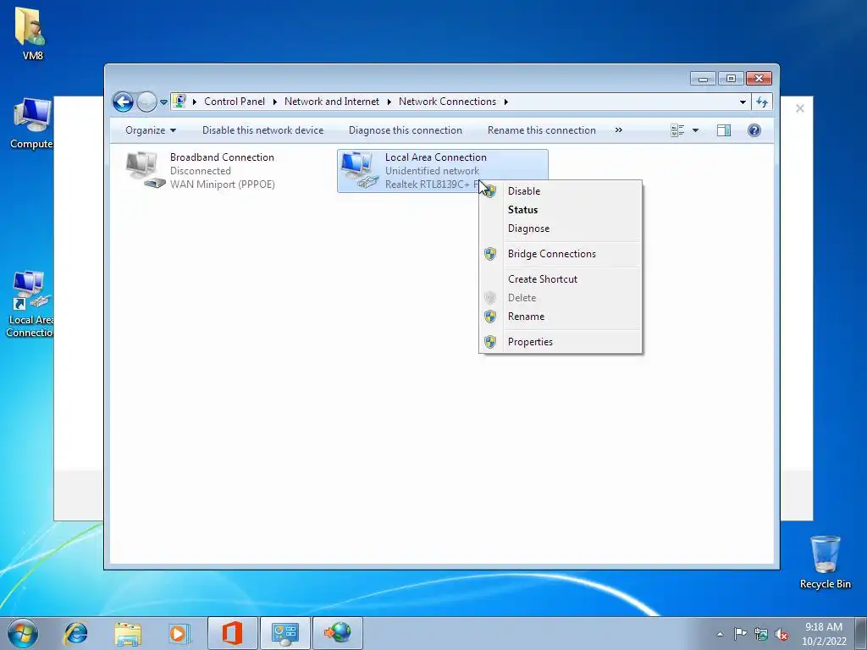
Task: Expand arrow after Network and Internet breadcrumb
Action: point(389,102)
